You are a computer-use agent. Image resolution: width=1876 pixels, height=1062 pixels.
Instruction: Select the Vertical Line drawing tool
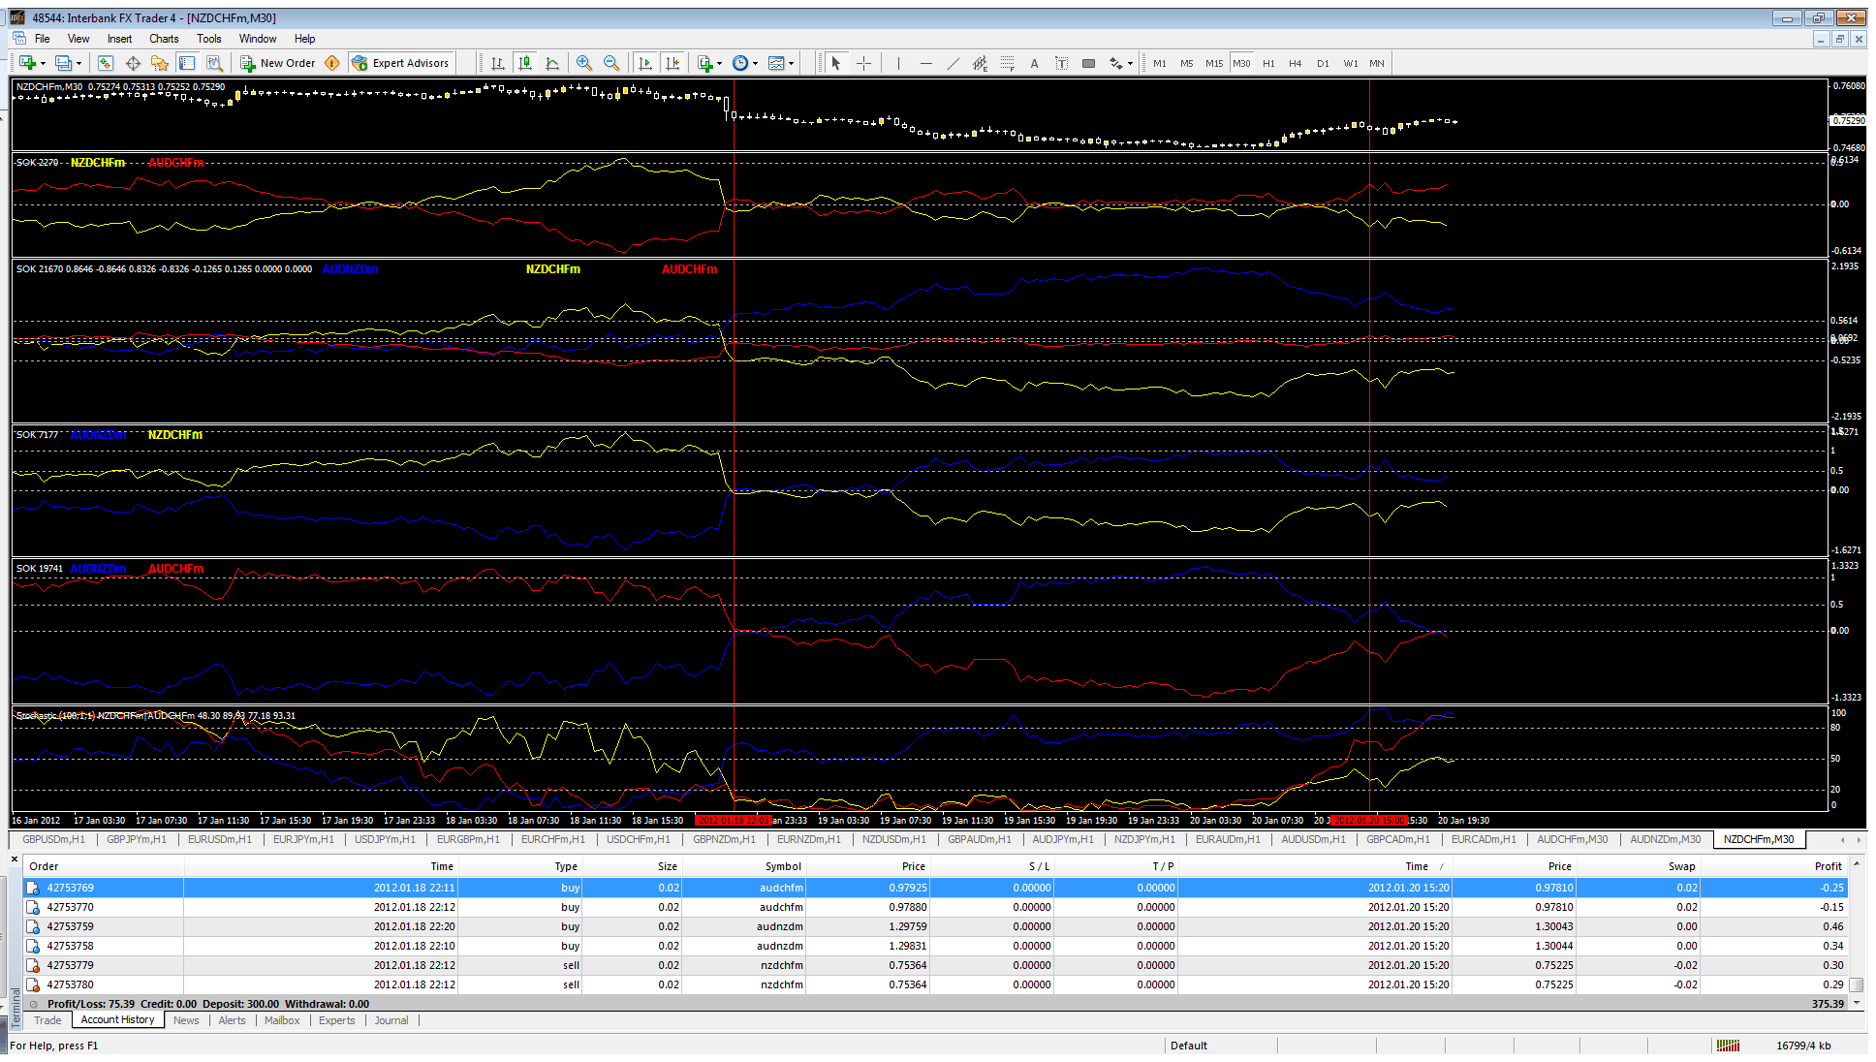pyautogui.click(x=898, y=63)
